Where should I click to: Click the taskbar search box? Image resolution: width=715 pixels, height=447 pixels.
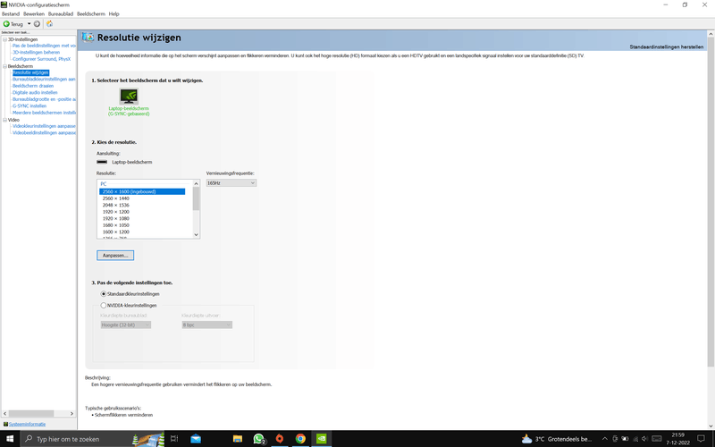click(92, 439)
